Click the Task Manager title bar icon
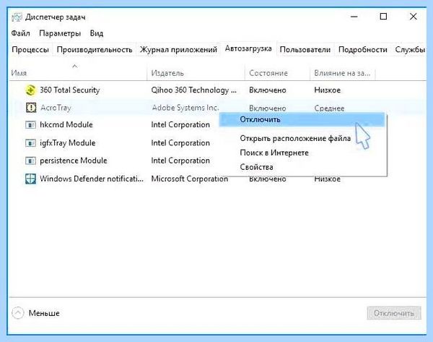The height and width of the screenshot is (342, 433). pos(17,17)
